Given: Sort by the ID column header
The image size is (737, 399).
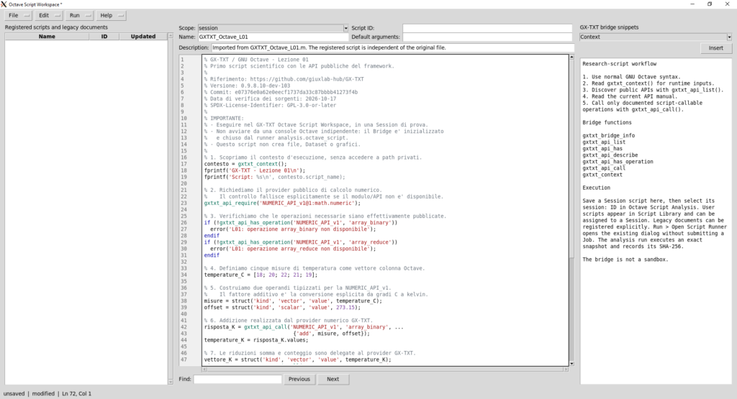Looking at the screenshot, I should 104,37.
